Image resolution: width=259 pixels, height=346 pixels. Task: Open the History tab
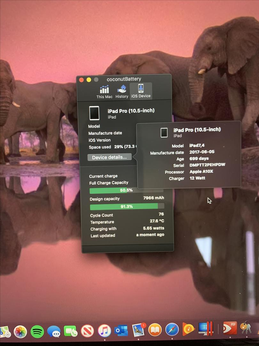click(122, 92)
